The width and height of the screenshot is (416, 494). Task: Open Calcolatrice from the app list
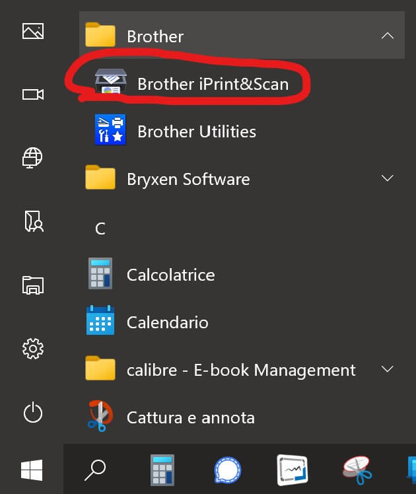pos(170,274)
